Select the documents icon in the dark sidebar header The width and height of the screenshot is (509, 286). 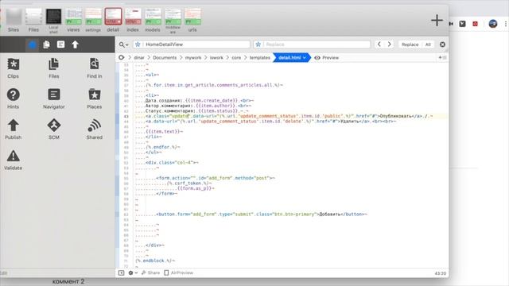click(46, 44)
